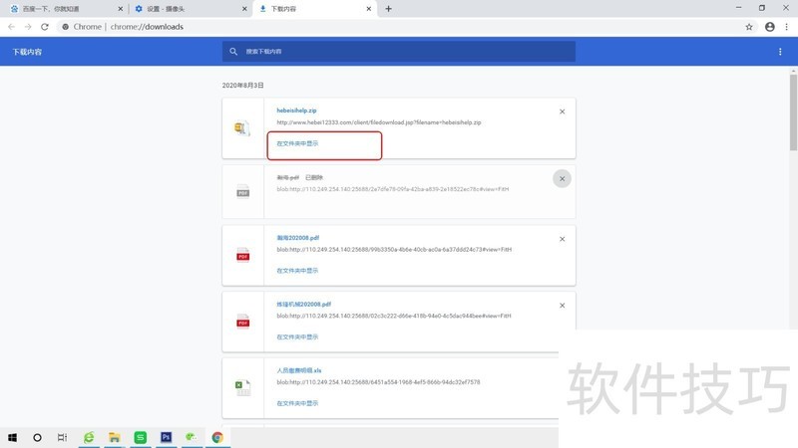Open Chrome's main three-dot menu
The width and height of the screenshot is (798, 448).
(787, 27)
